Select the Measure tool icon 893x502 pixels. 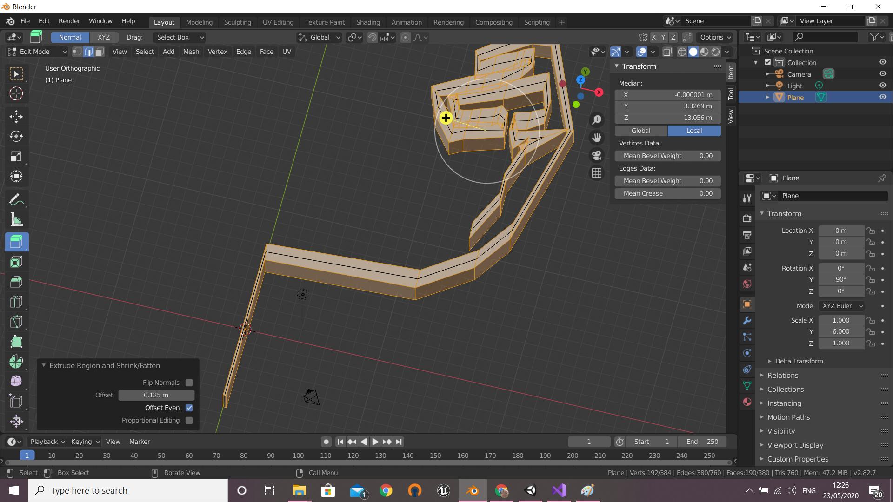[17, 220]
